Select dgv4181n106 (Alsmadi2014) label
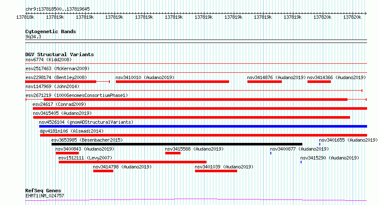Image resolution: width=379 pixels, height=205 pixels. click(x=72, y=131)
